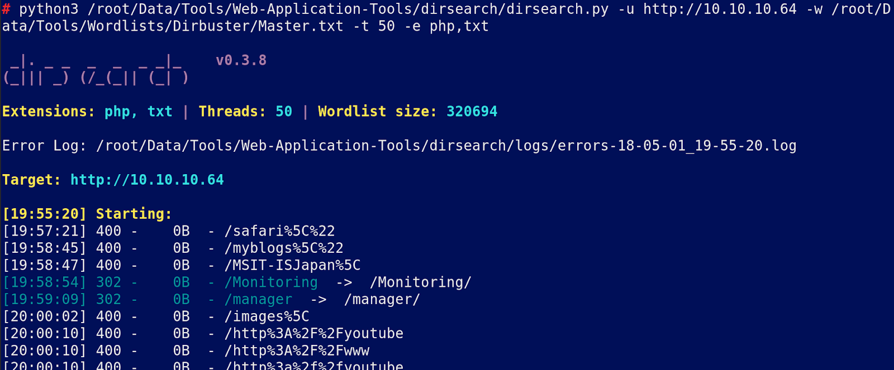
Task: Click the '/Monitoring' path at 19:58:54
Action: tap(271, 282)
